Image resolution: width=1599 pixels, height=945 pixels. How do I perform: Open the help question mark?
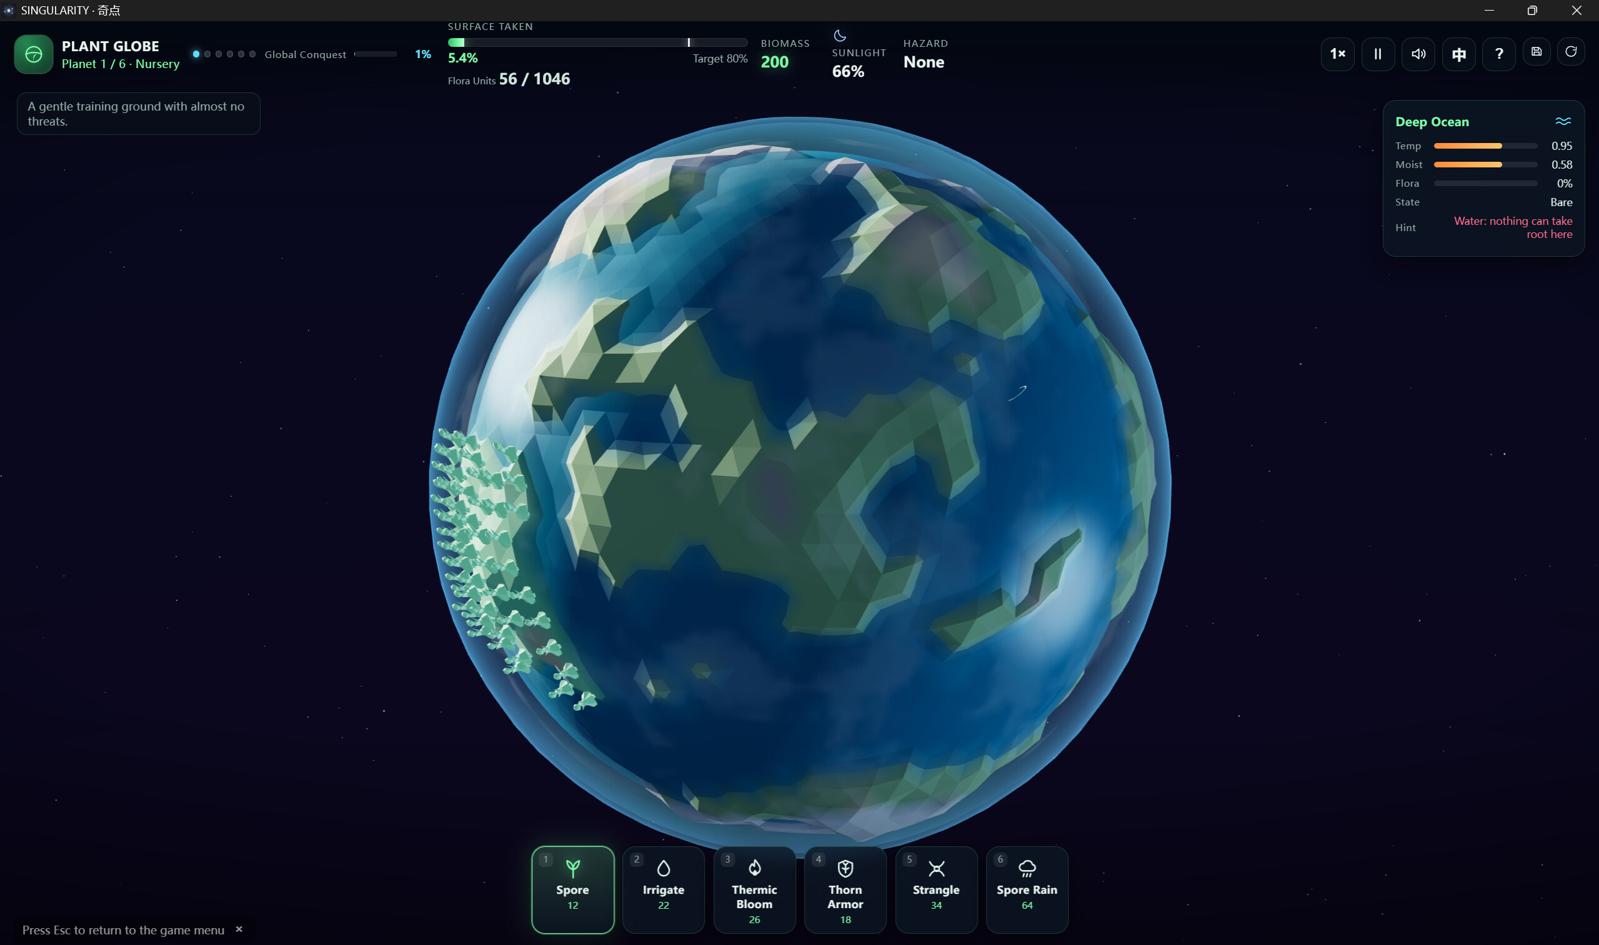coord(1498,54)
